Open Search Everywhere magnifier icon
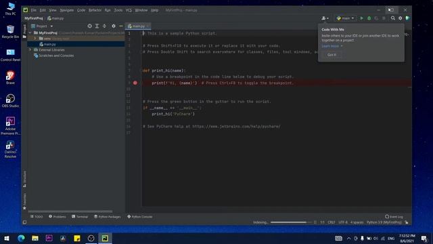433x244 pixels. pos(392,18)
